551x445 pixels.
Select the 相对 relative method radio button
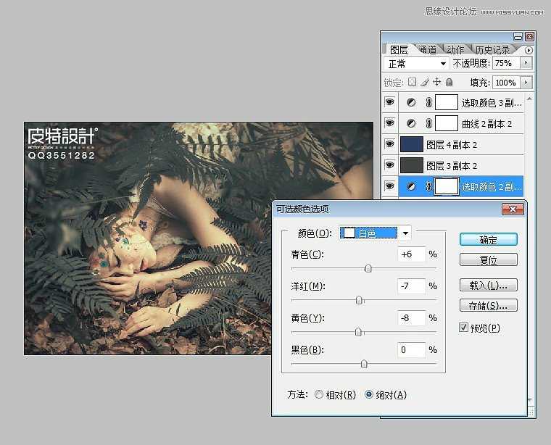[x=319, y=394]
